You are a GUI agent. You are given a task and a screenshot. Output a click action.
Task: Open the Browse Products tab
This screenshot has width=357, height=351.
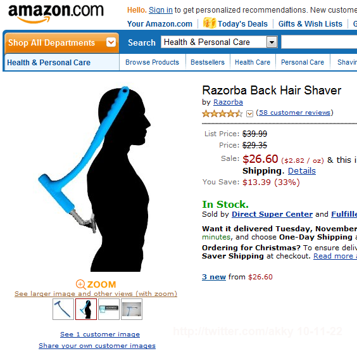point(152,62)
